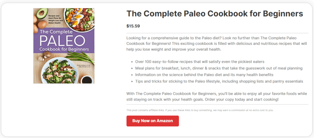The width and height of the screenshot is (314, 138).
Task: Click the mushrooms on the book cover
Action: click(x=47, y=56)
